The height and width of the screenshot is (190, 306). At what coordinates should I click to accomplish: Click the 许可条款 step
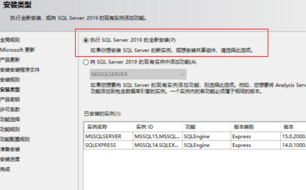(x=10, y=110)
